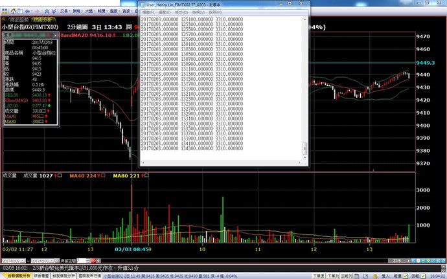Click the Notepad vertical scrollbar
Screen dimensions: 447x279
point(306,84)
